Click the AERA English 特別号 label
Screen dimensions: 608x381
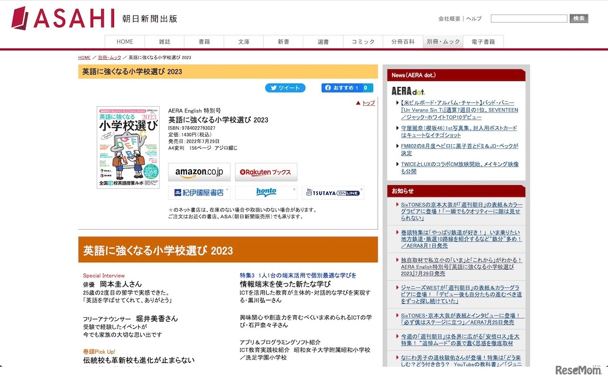click(194, 111)
